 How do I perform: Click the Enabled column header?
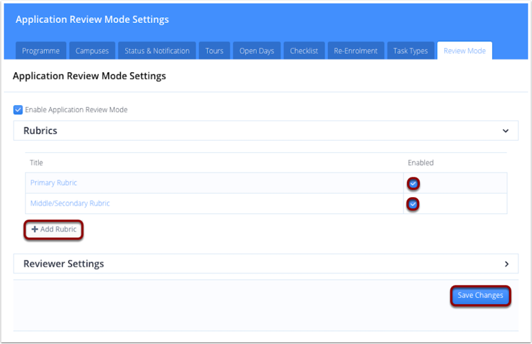tap(421, 163)
